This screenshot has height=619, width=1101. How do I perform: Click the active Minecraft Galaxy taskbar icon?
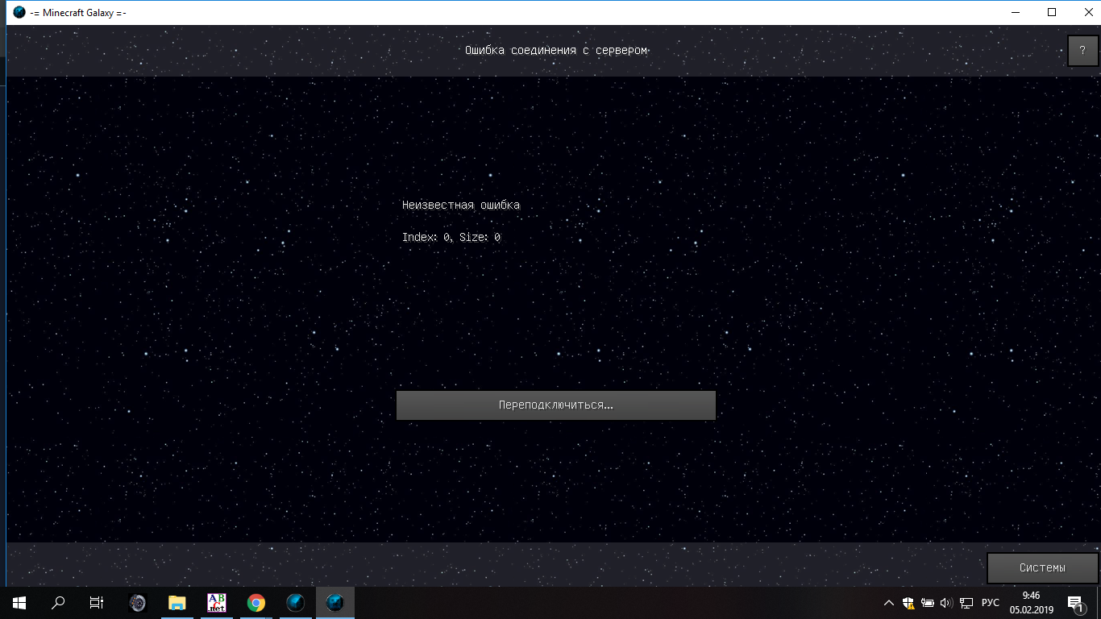point(335,602)
